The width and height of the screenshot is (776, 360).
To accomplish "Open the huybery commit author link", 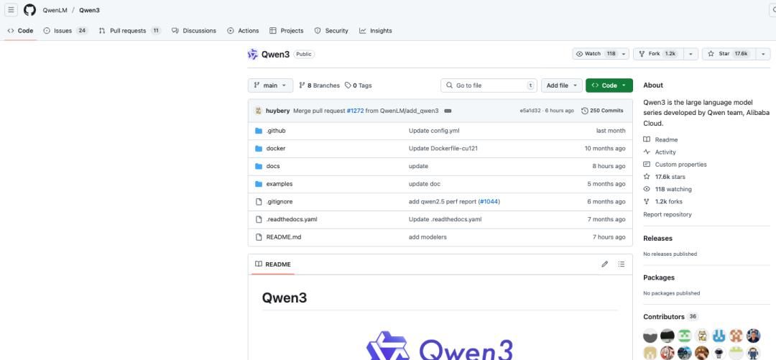I will point(277,111).
